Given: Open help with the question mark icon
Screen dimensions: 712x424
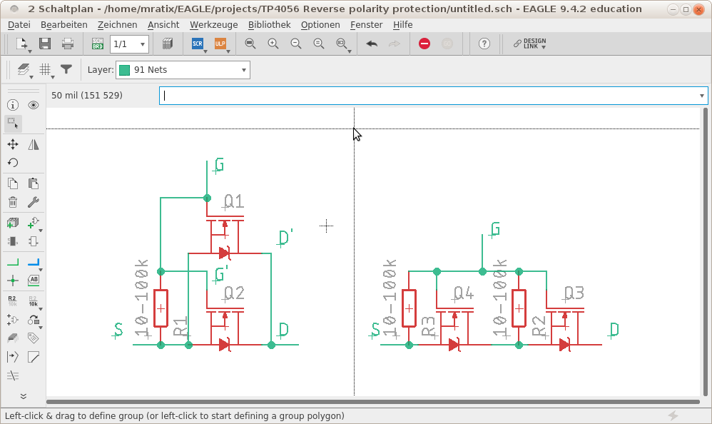Looking at the screenshot, I should pyautogui.click(x=484, y=44).
